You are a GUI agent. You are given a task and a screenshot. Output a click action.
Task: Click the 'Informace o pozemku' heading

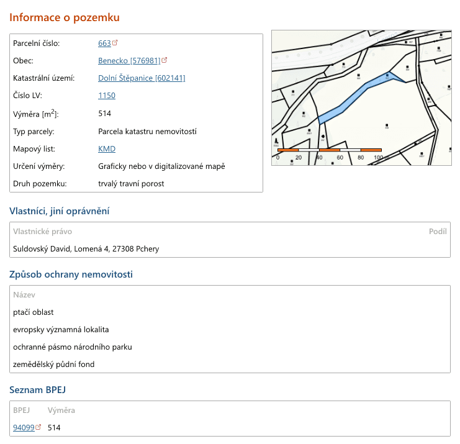pyautogui.click(x=65, y=17)
